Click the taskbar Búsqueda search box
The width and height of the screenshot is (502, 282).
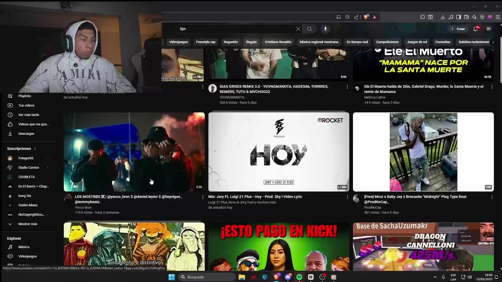click(x=206, y=277)
